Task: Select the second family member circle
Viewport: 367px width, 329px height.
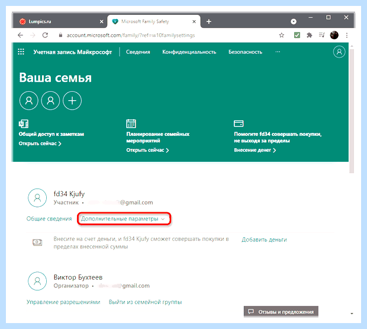Action: click(50, 101)
